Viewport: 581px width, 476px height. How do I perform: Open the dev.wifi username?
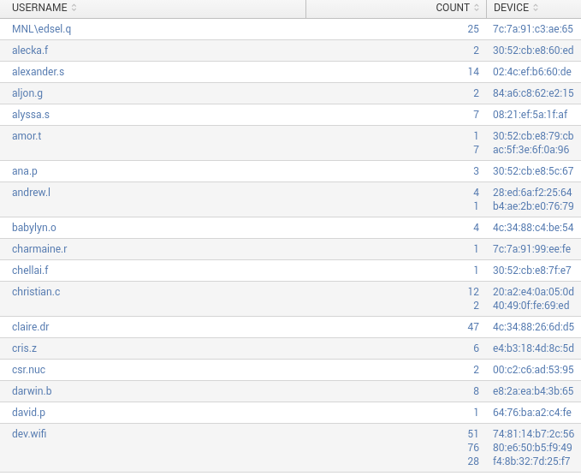click(x=29, y=434)
